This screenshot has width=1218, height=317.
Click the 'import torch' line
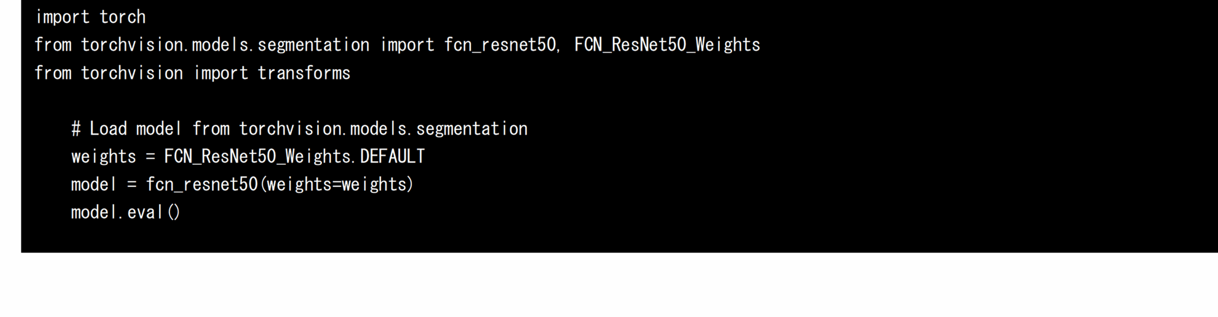[90, 17]
